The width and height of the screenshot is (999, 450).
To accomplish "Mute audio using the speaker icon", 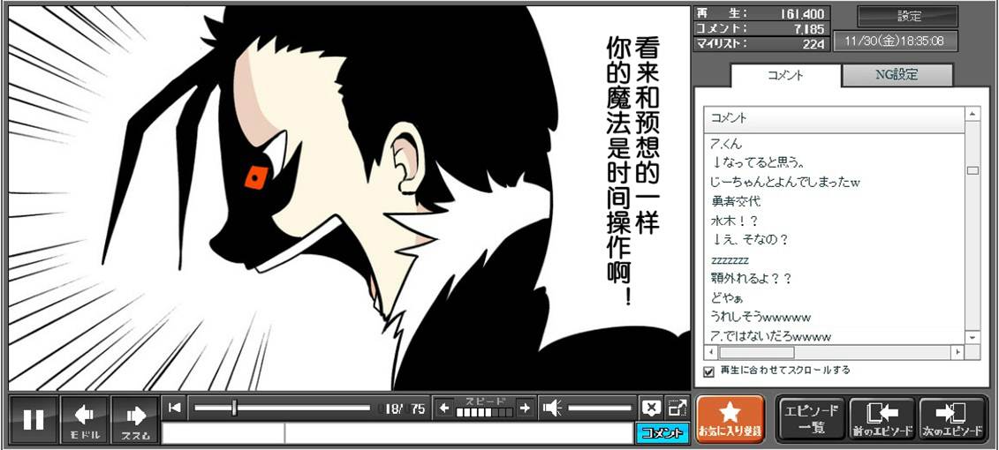I will 552,408.
